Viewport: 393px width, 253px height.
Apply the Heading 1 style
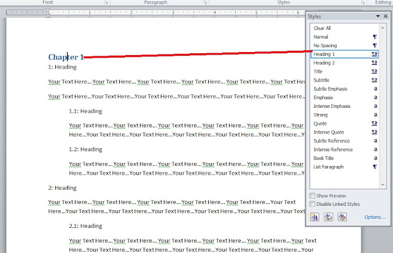(344, 54)
